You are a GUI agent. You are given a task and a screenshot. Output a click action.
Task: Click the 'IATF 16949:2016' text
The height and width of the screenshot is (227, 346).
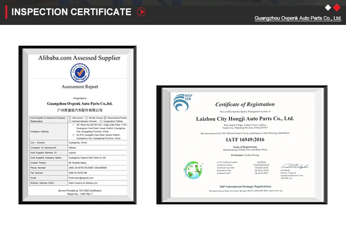tap(245, 139)
